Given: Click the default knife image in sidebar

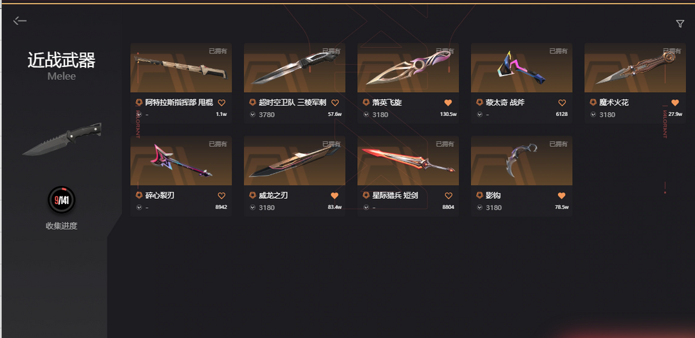Looking at the screenshot, I should click(62, 139).
